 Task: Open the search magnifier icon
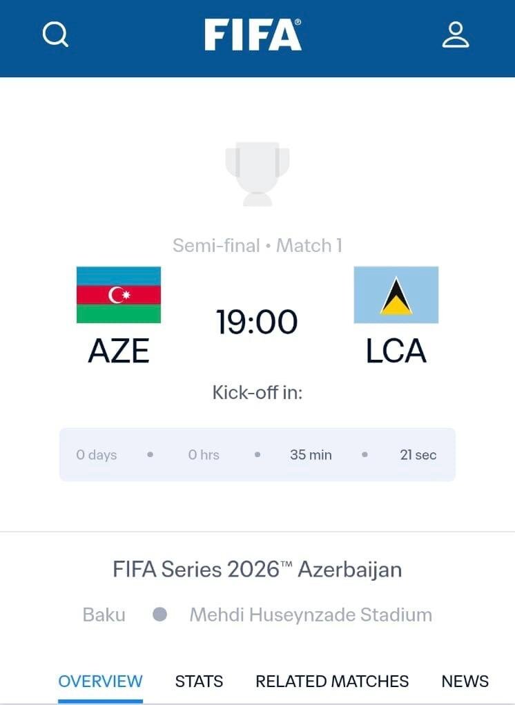coord(55,34)
